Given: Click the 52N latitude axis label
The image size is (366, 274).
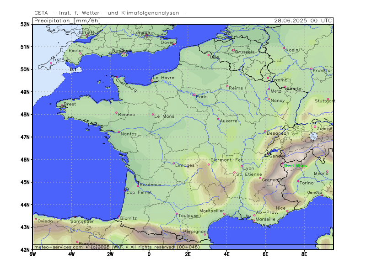Looking at the screenshot, I should coord(25,25).
